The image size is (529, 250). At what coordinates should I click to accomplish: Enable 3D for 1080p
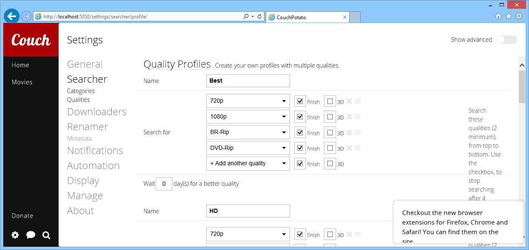[x=330, y=116]
